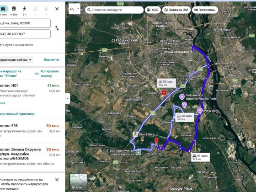Click the destination coordinates field

pos(25,34)
